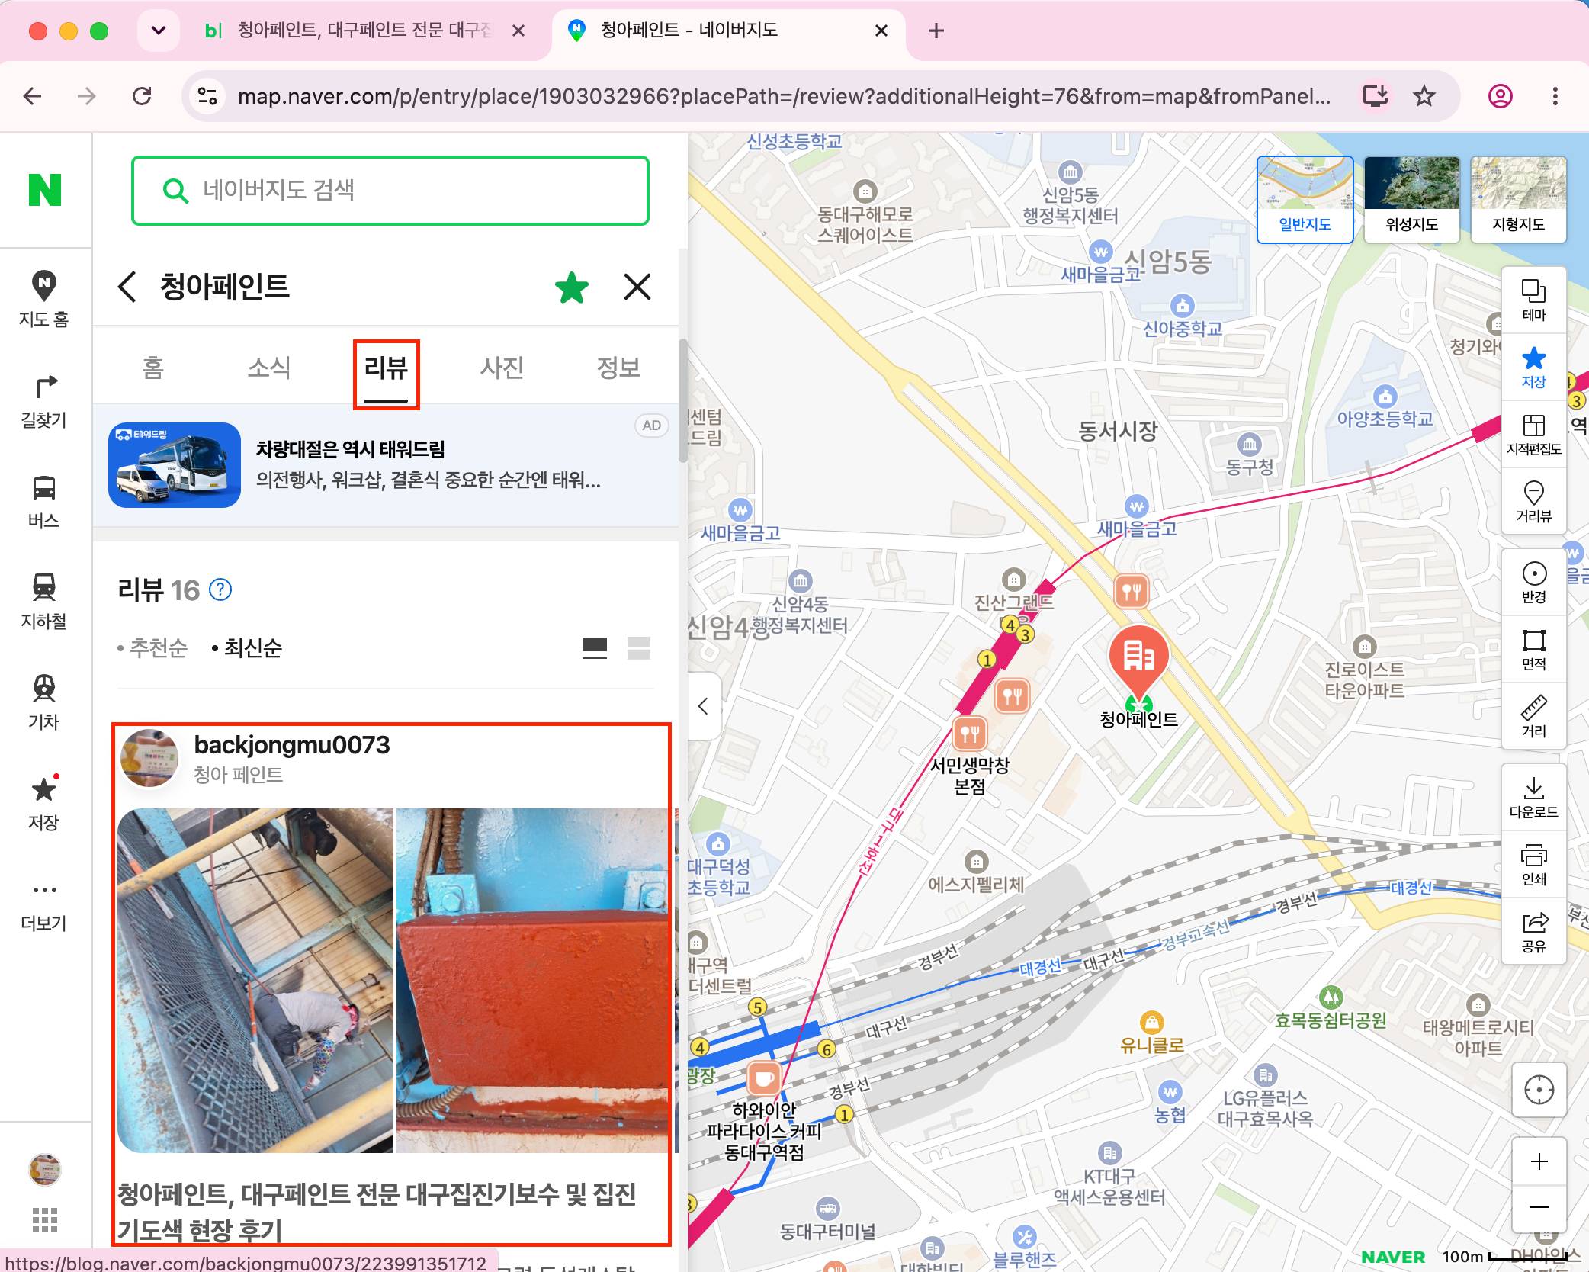This screenshot has height=1272, width=1589.
Task: Open Chrome three-dot menu
Action: (x=1555, y=96)
